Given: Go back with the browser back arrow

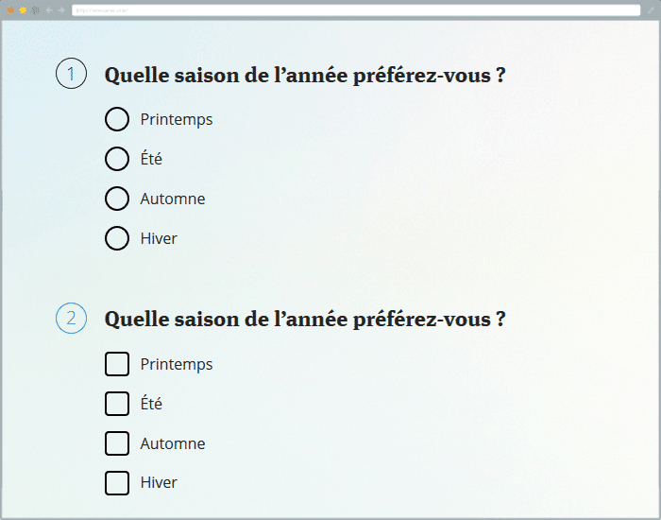Looking at the screenshot, I should [49, 10].
